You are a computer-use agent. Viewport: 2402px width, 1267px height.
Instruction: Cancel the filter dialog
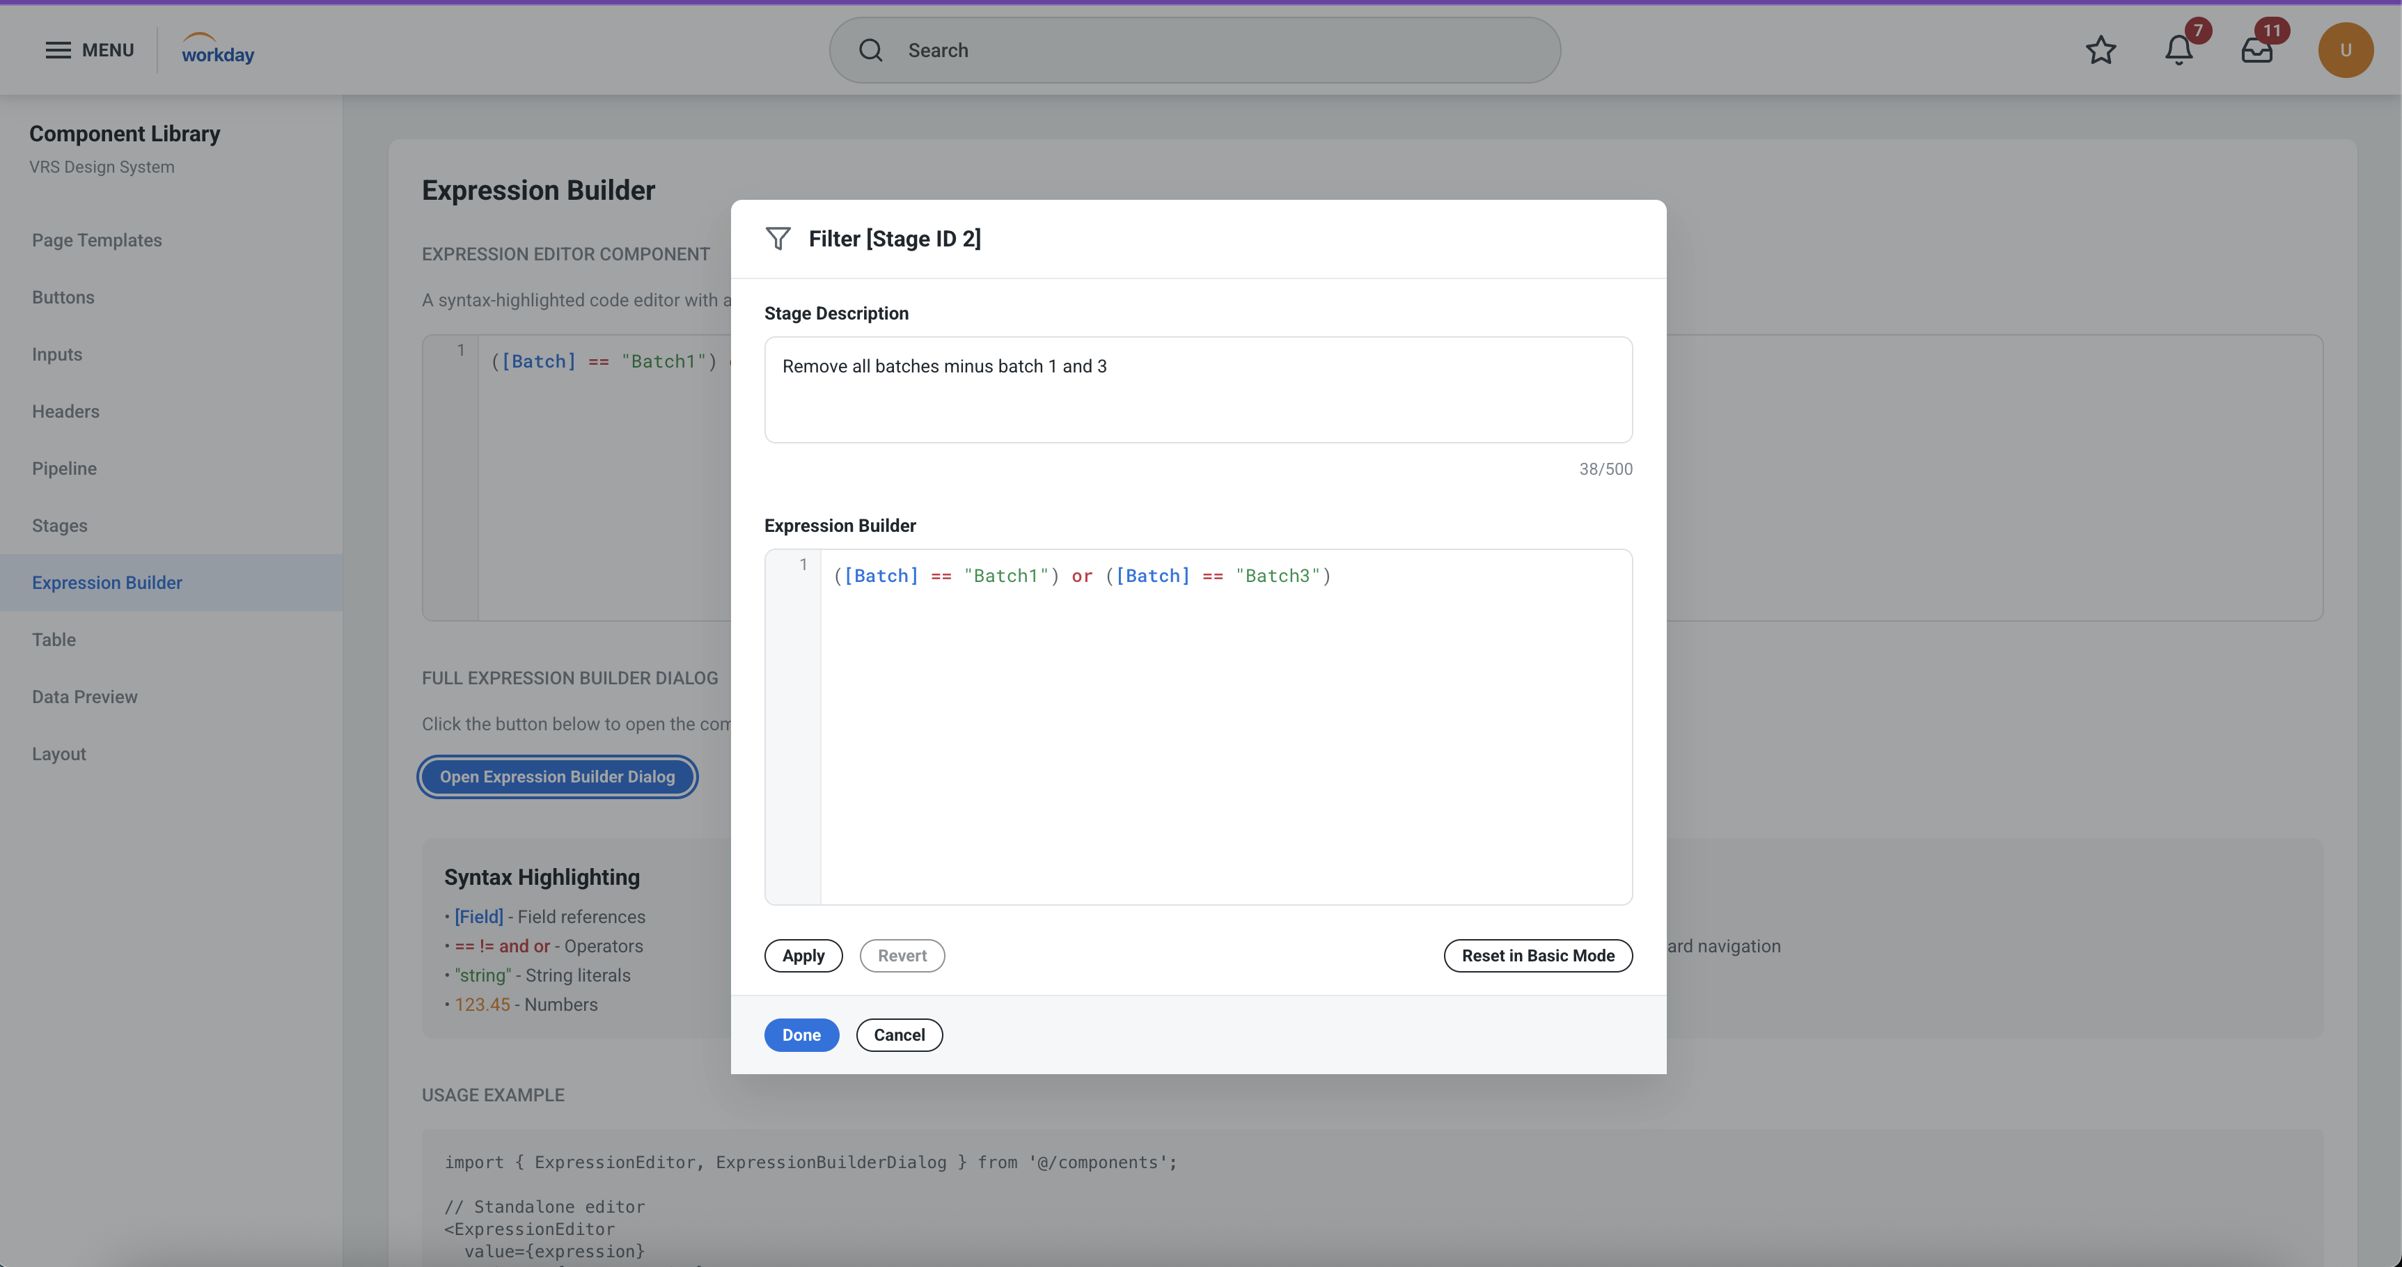tap(899, 1035)
